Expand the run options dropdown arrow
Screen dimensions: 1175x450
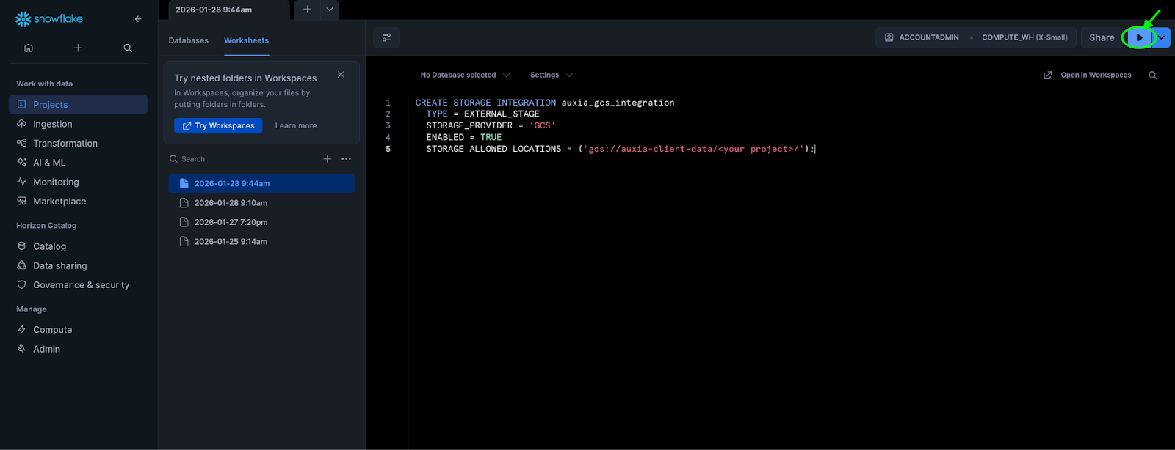(x=1162, y=37)
